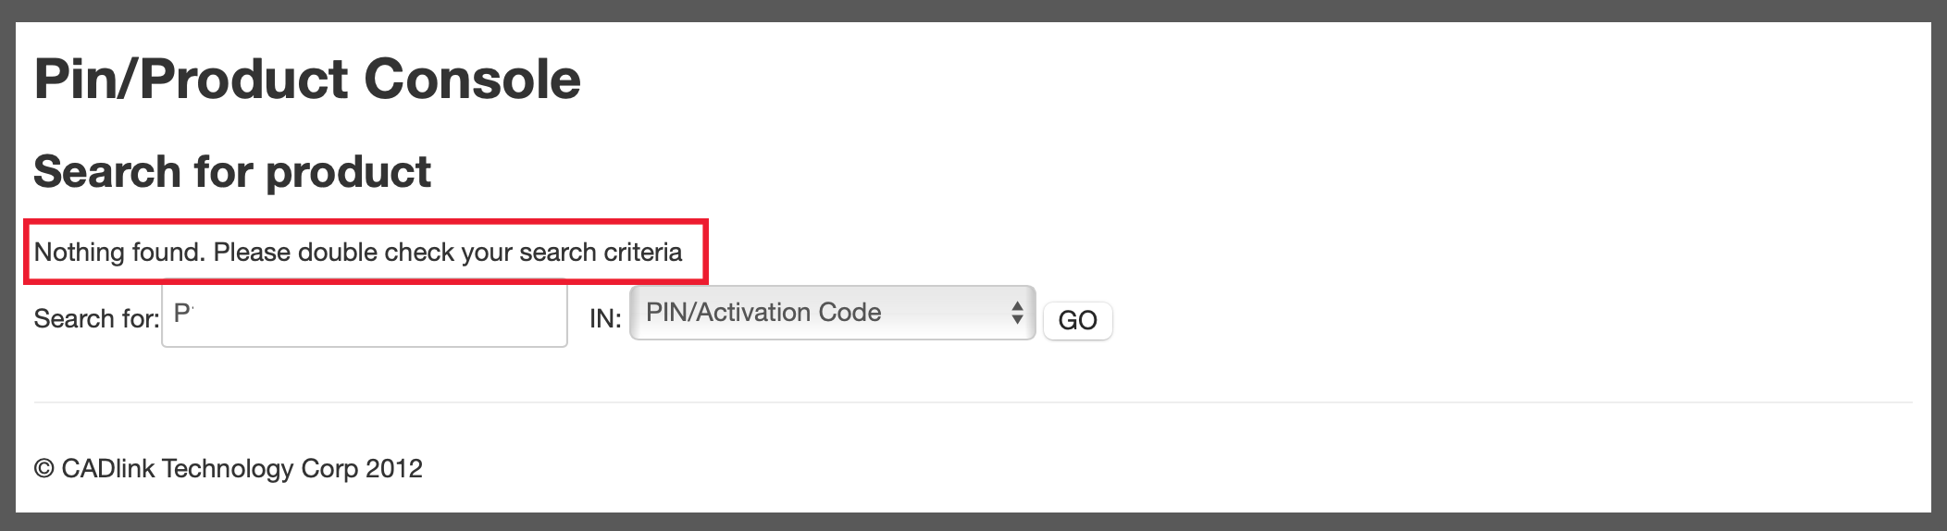Screen dimensions: 1947x531
Task: Open the PIN/Activation Code dropdown
Action: (831, 313)
